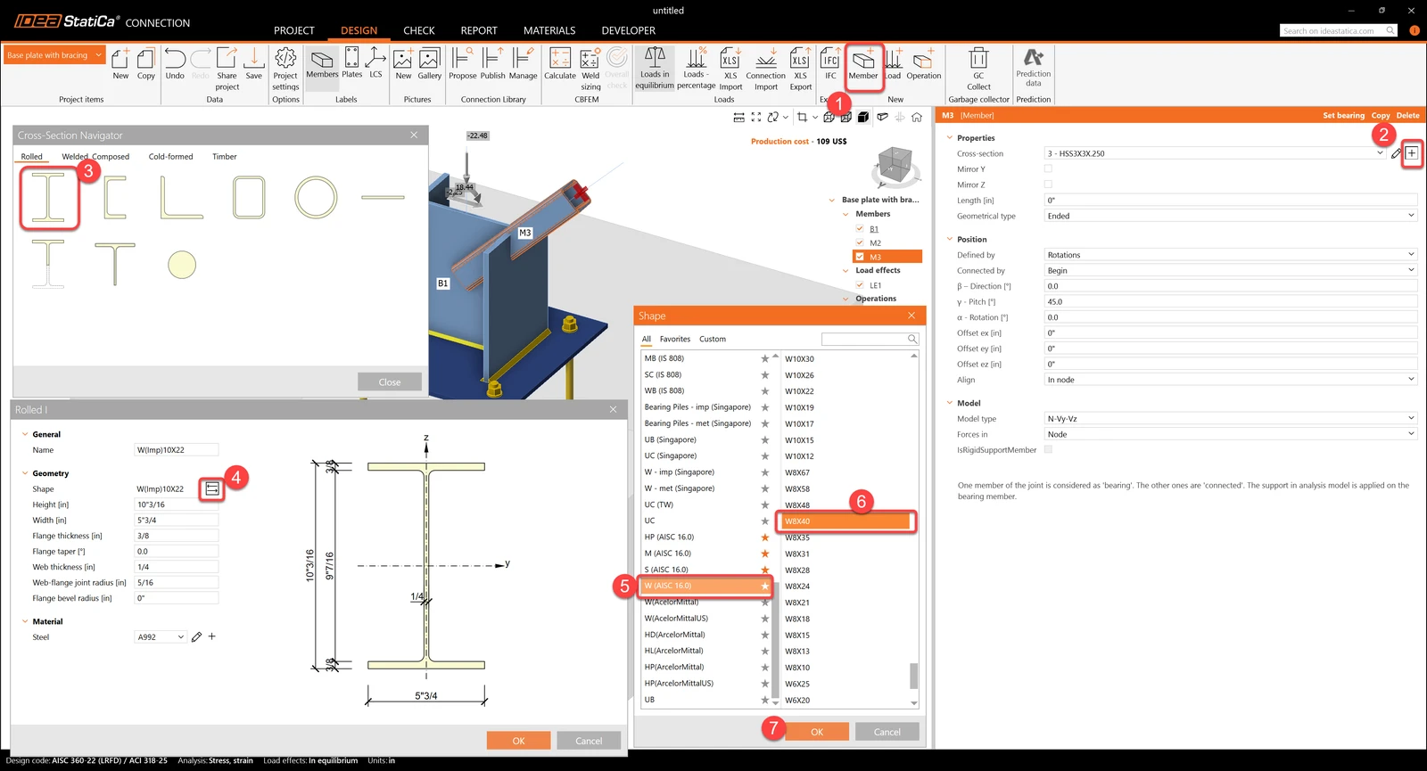1427x771 pixels.
Task: Open the Connected by dropdown
Action: pos(1231,270)
